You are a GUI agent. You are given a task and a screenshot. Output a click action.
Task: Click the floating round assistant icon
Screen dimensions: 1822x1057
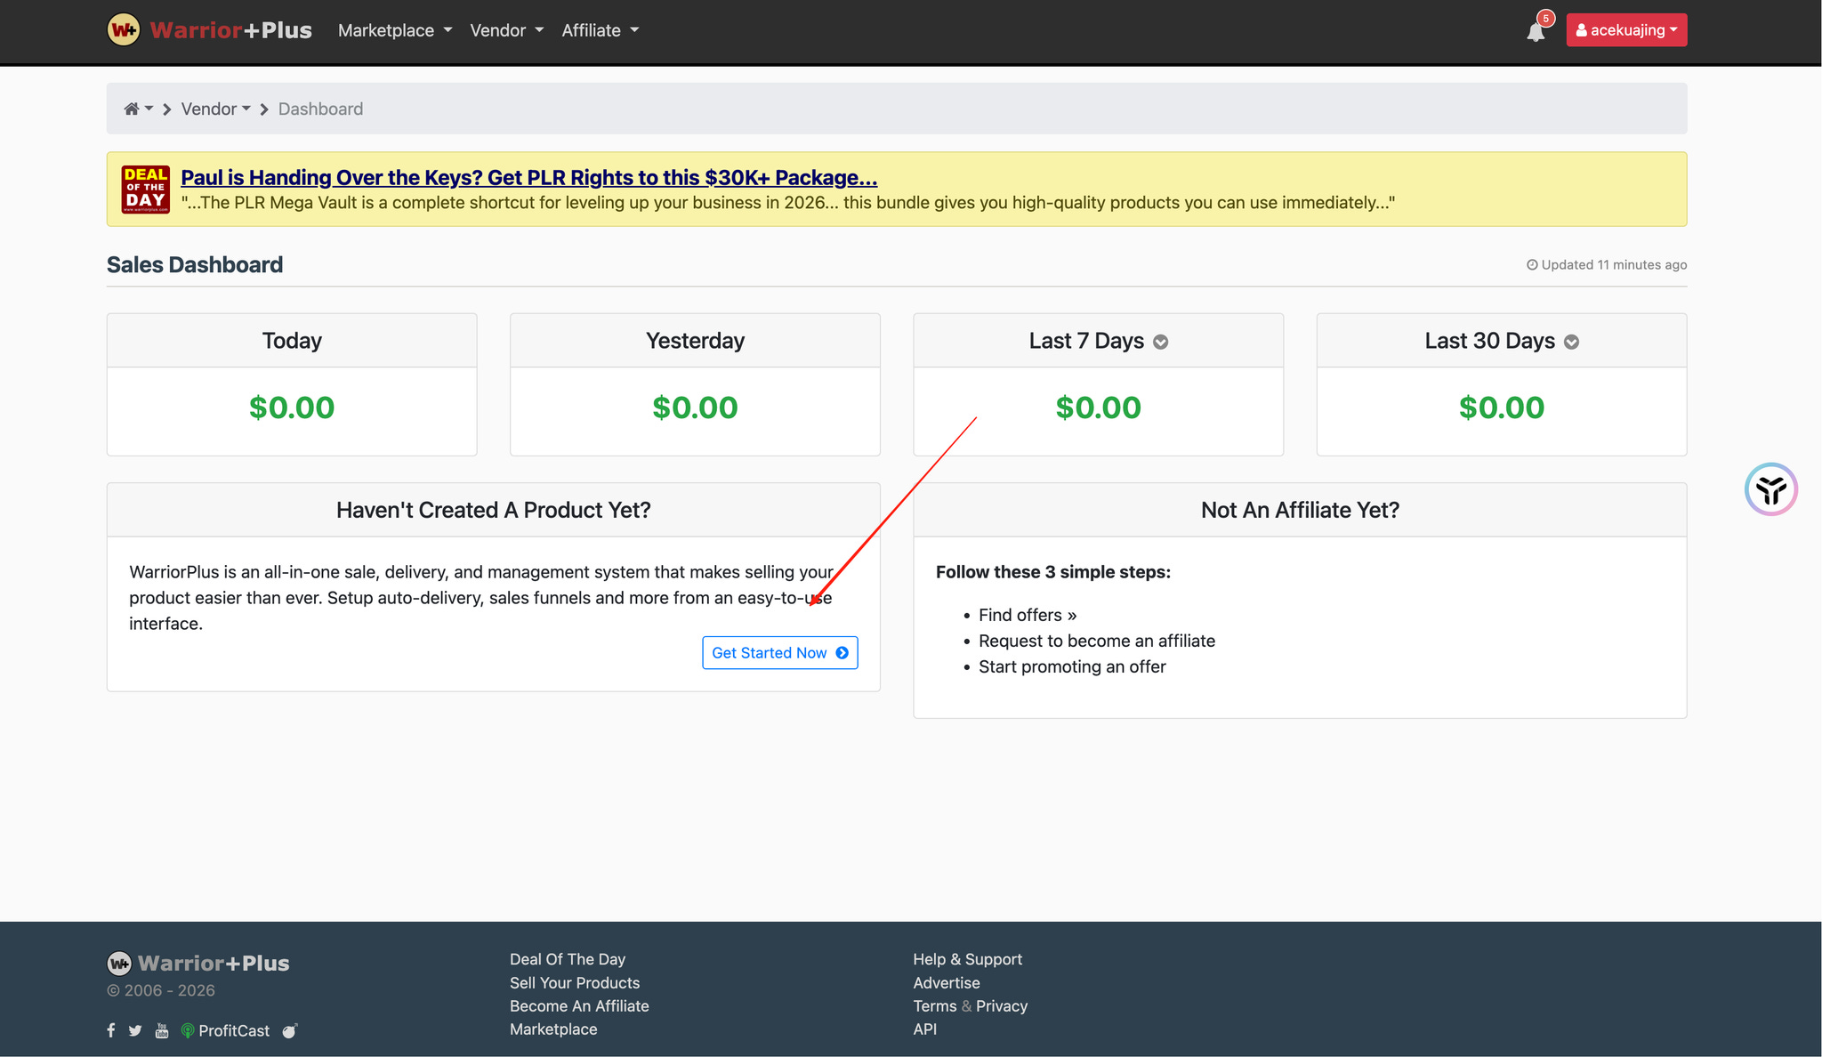click(1770, 489)
